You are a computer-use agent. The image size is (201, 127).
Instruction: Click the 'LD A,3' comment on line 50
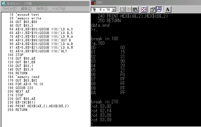pos(66,29)
